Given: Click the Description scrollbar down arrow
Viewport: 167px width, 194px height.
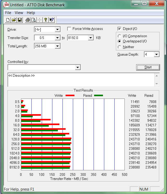Looking at the screenshot, I should pyautogui.click(x=157, y=84).
